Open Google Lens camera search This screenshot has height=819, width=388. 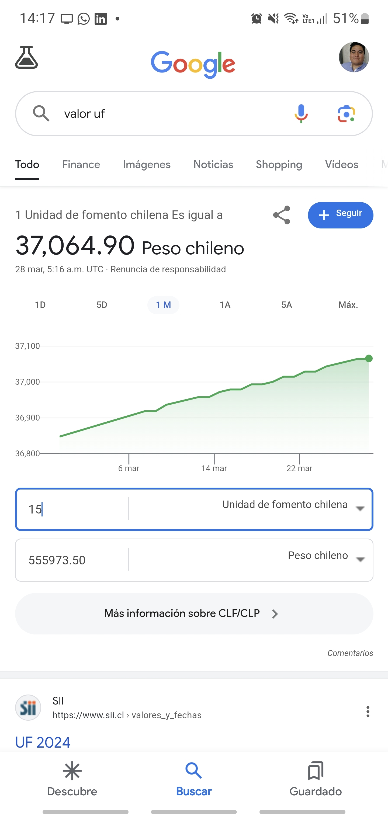(x=346, y=113)
